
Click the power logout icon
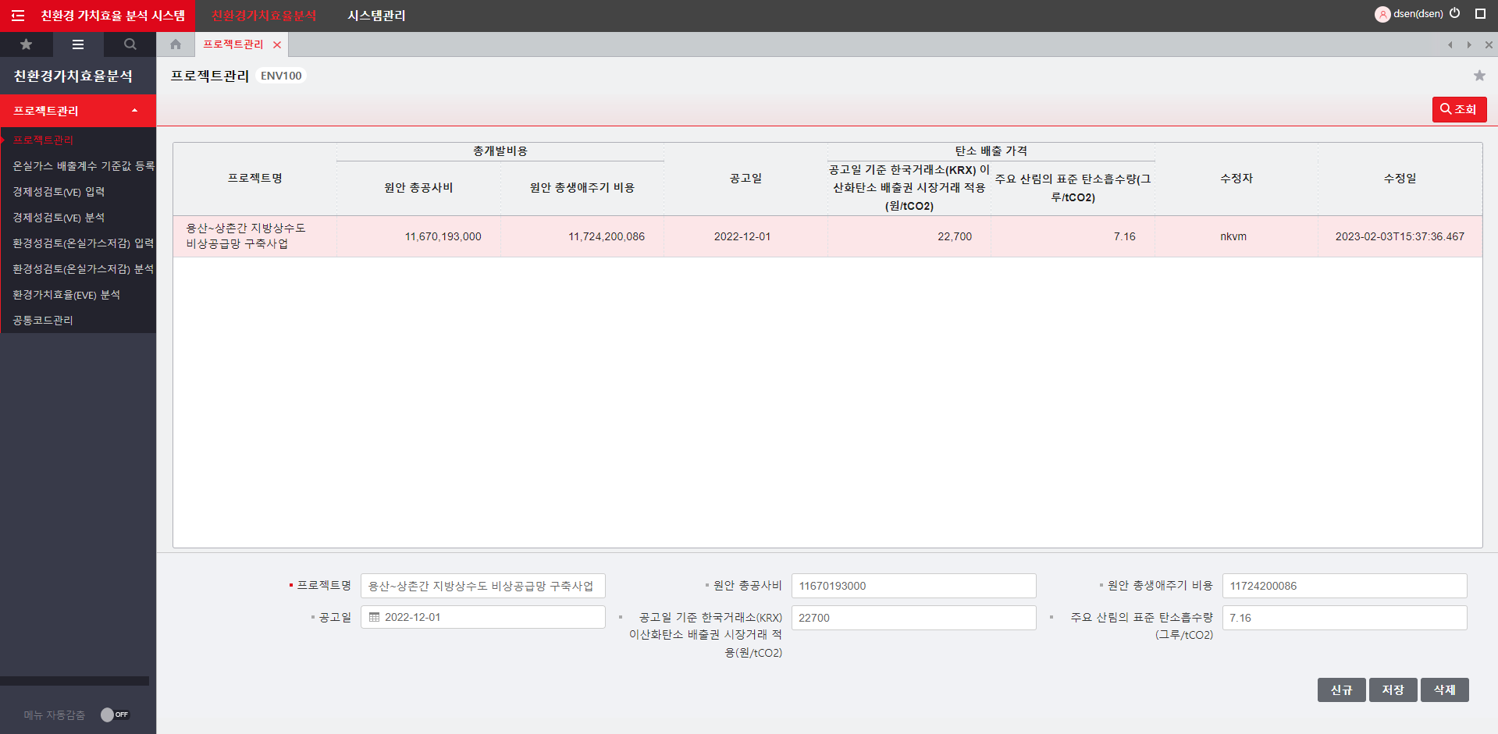pyautogui.click(x=1455, y=13)
